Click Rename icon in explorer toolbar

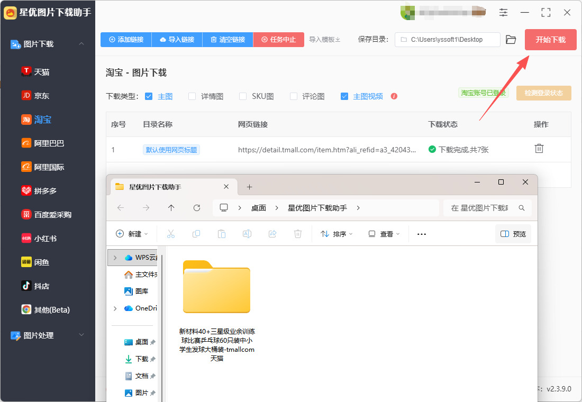pyautogui.click(x=247, y=234)
